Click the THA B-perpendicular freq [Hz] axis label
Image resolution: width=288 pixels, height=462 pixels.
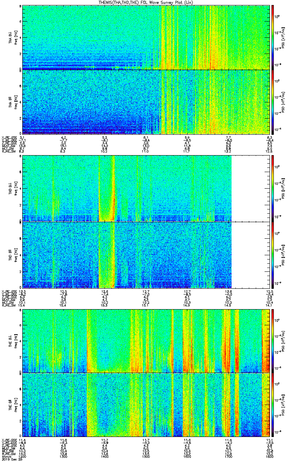pos(15,37)
